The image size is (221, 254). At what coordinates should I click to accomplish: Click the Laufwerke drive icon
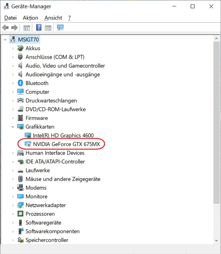coord(20,170)
